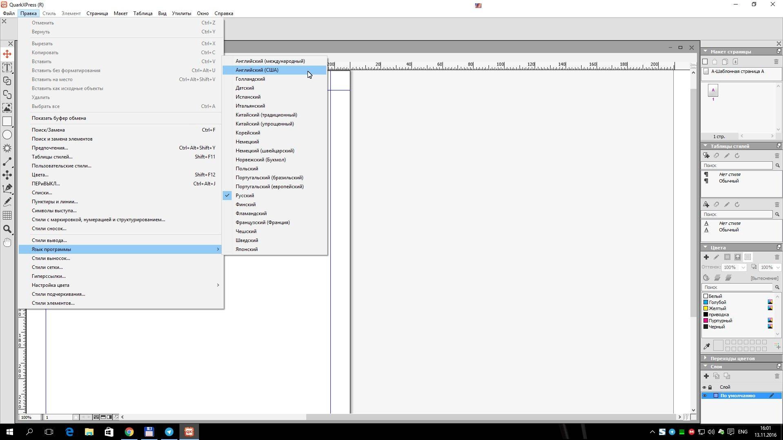This screenshot has height=440, width=783.
Task: Collapse the Цвета panel
Action: tap(705, 247)
